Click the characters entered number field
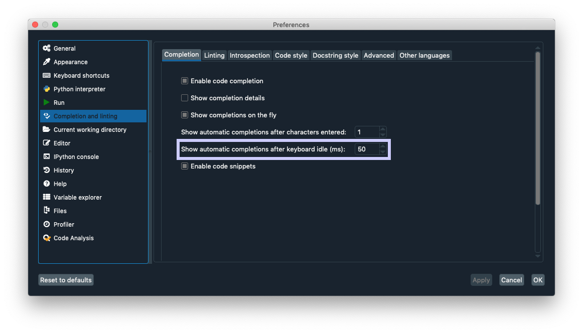This screenshot has height=333, width=583. 367,132
